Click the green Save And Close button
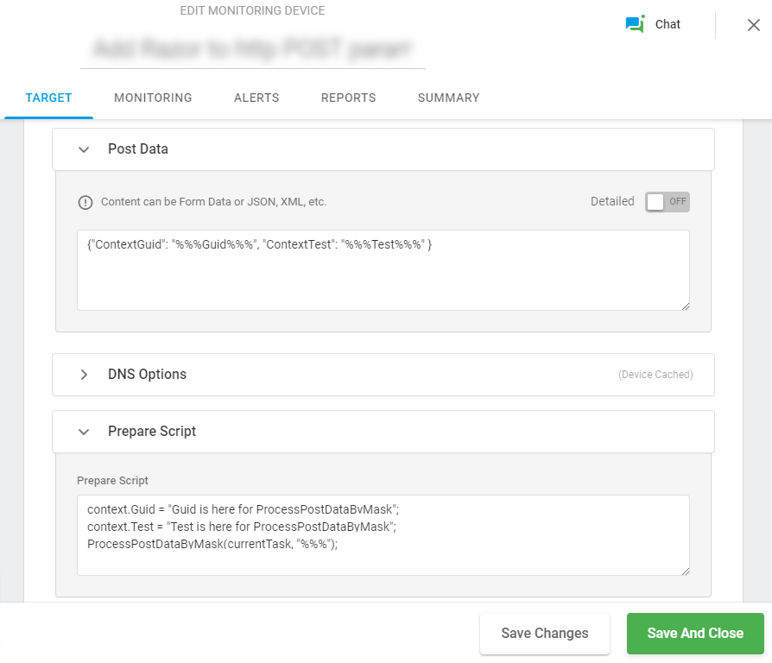Image resolution: width=772 pixels, height=663 pixels. pos(695,633)
